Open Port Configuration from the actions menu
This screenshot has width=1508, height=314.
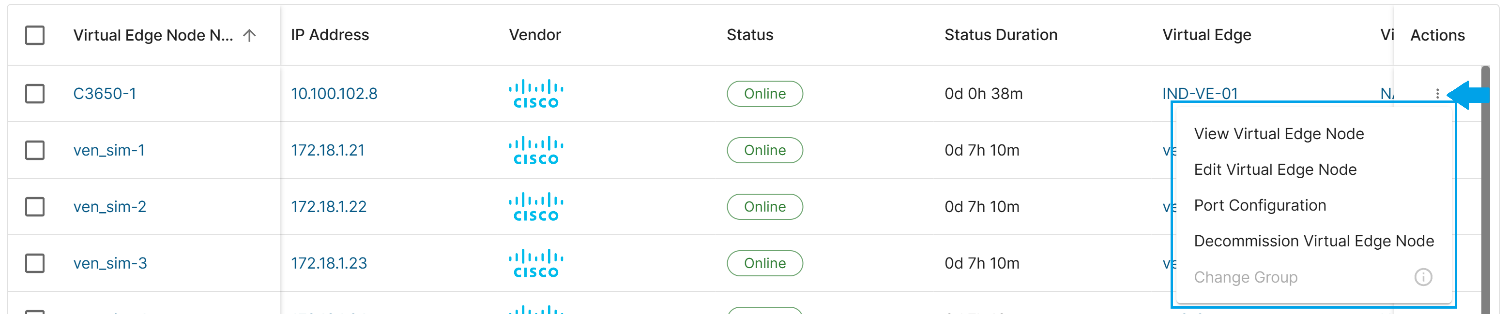point(1260,205)
